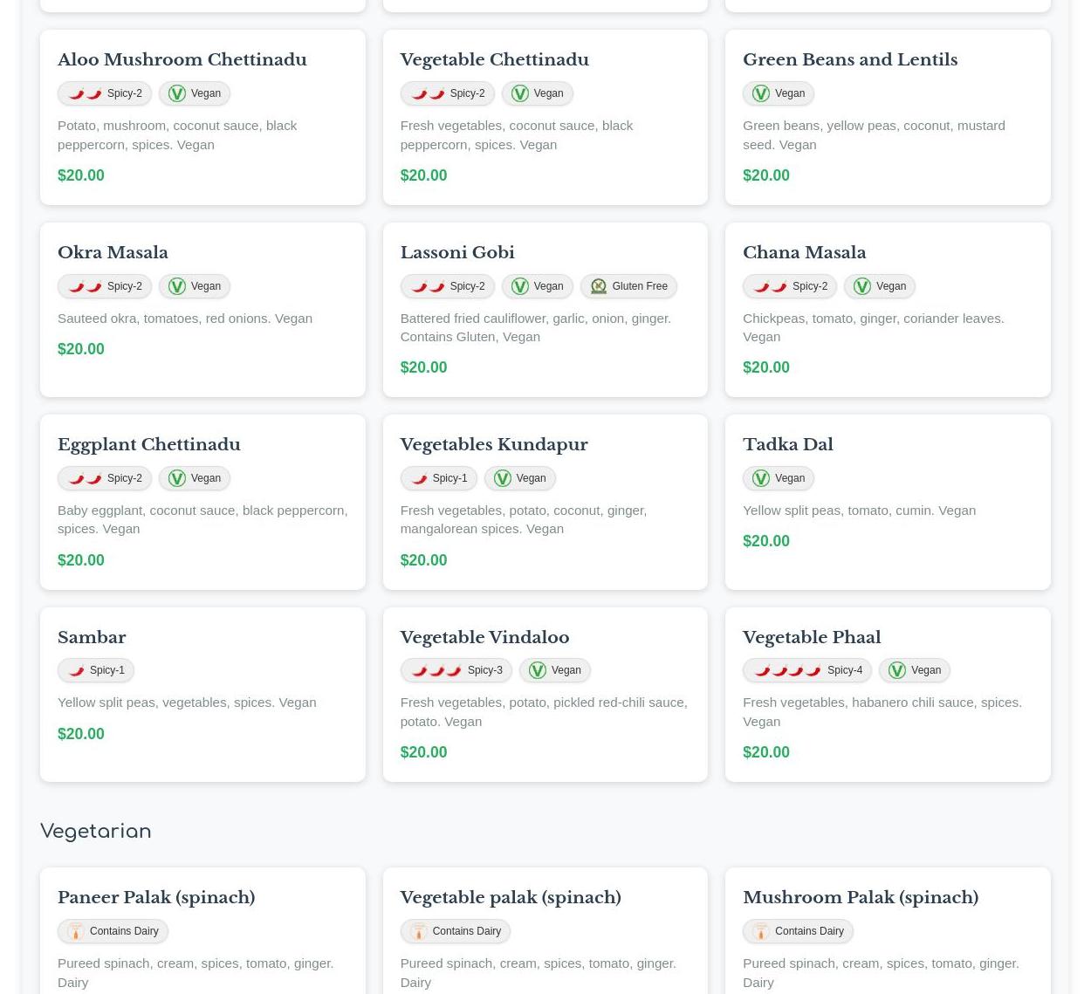Click Vegan tag on Vegetable Vindaloo
Viewport: 1091px width, 994px height.
(554, 670)
